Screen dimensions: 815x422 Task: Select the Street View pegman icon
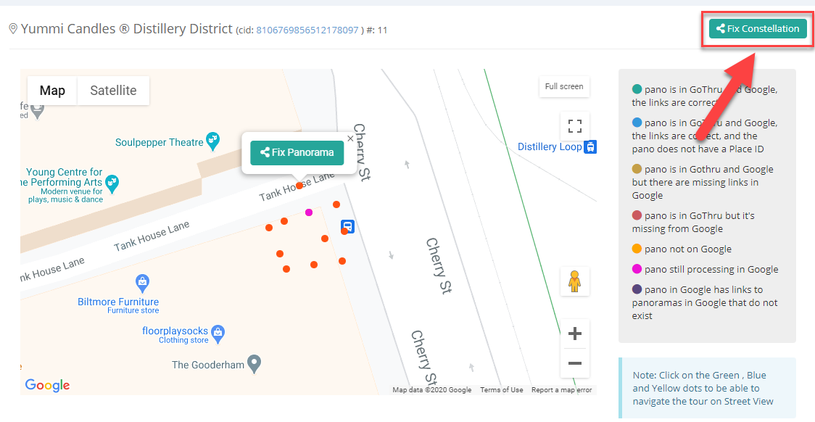click(x=574, y=281)
